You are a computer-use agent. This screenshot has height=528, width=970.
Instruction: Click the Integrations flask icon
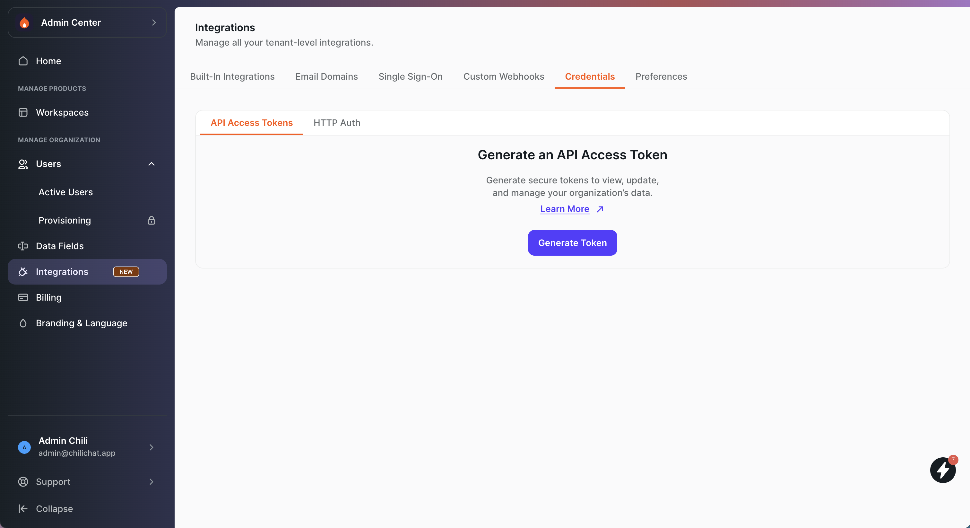coord(23,272)
